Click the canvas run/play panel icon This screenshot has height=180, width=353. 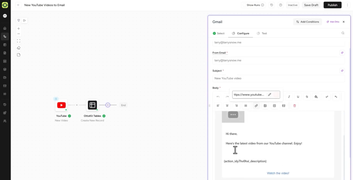tap(24, 20)
